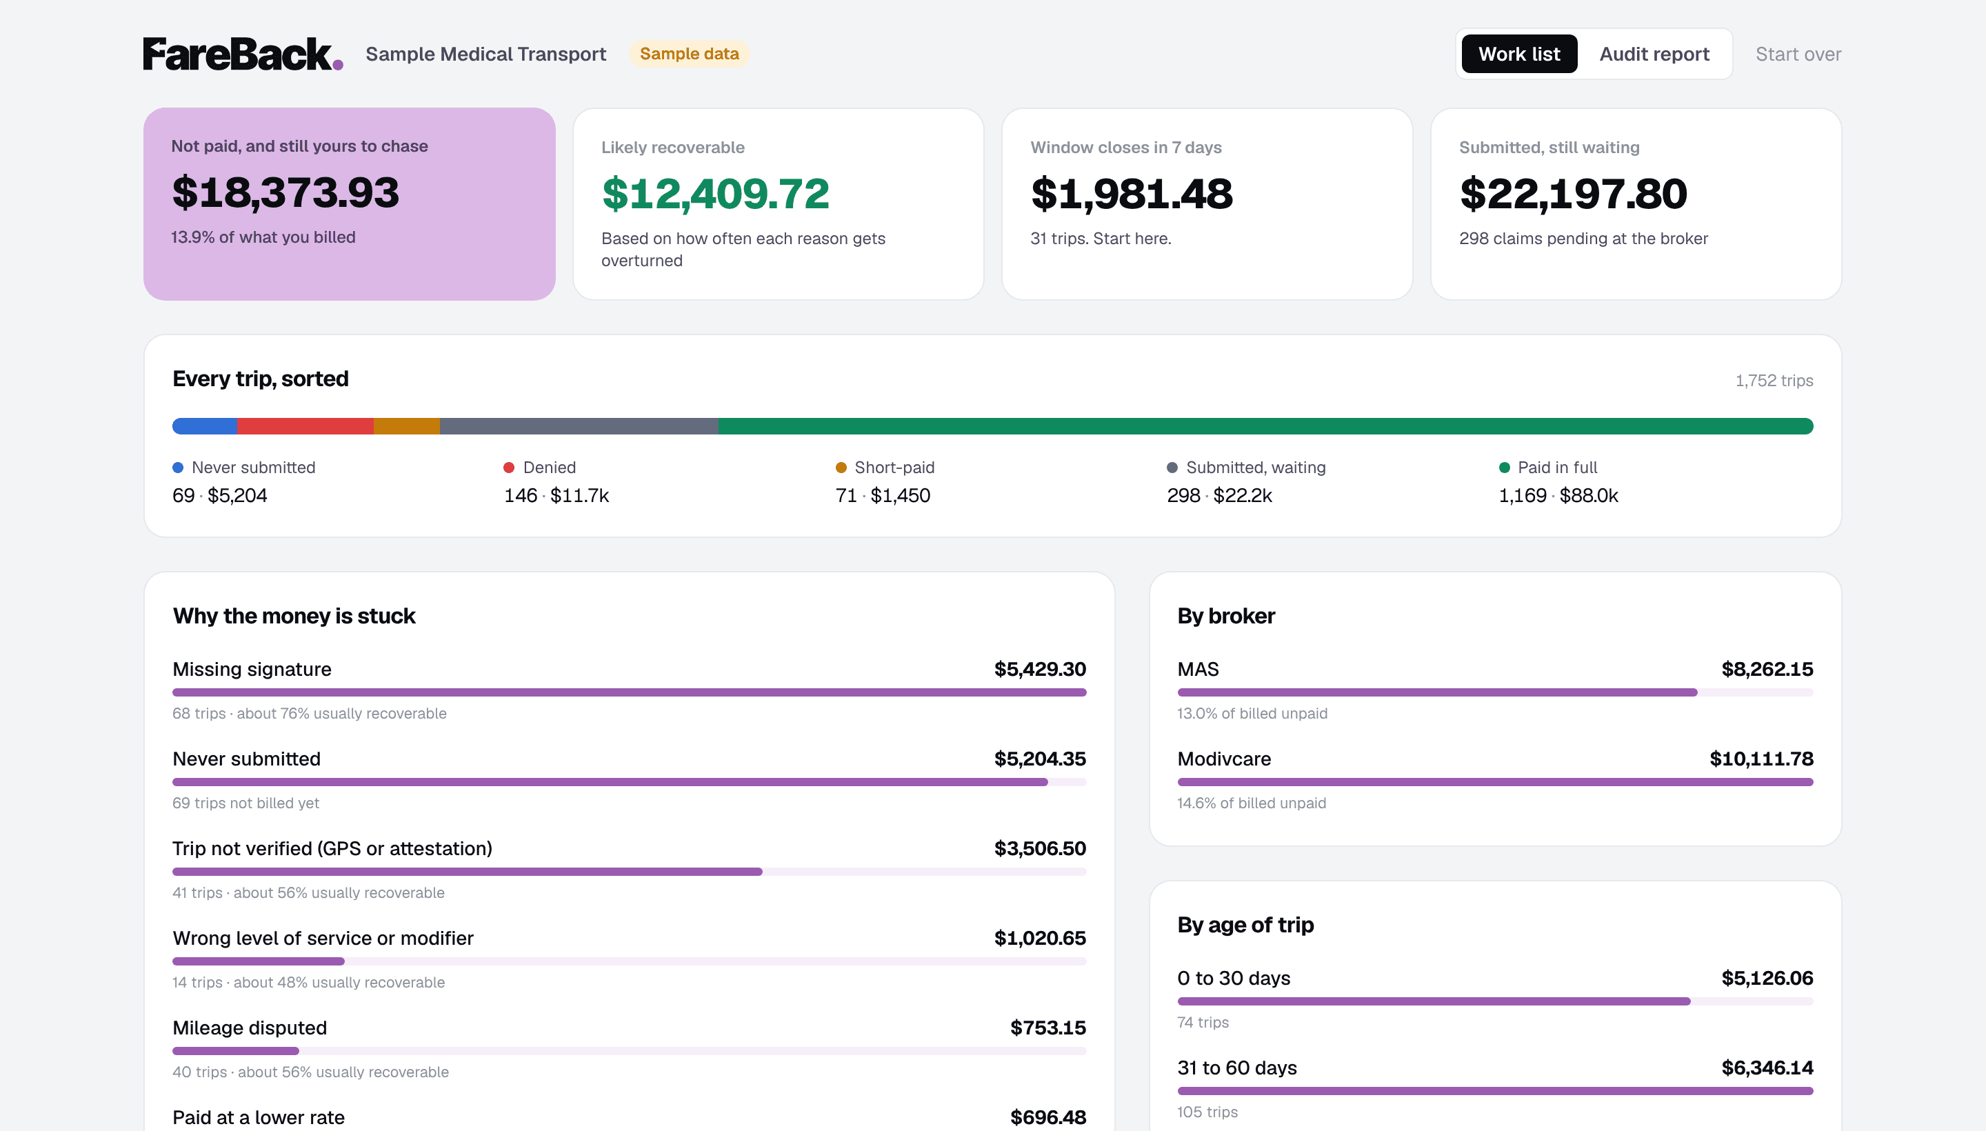1986x1131 pixels.
Task: Select the 0 to 30 days row
Action: pyautogui.click(x=1495, y=999)
